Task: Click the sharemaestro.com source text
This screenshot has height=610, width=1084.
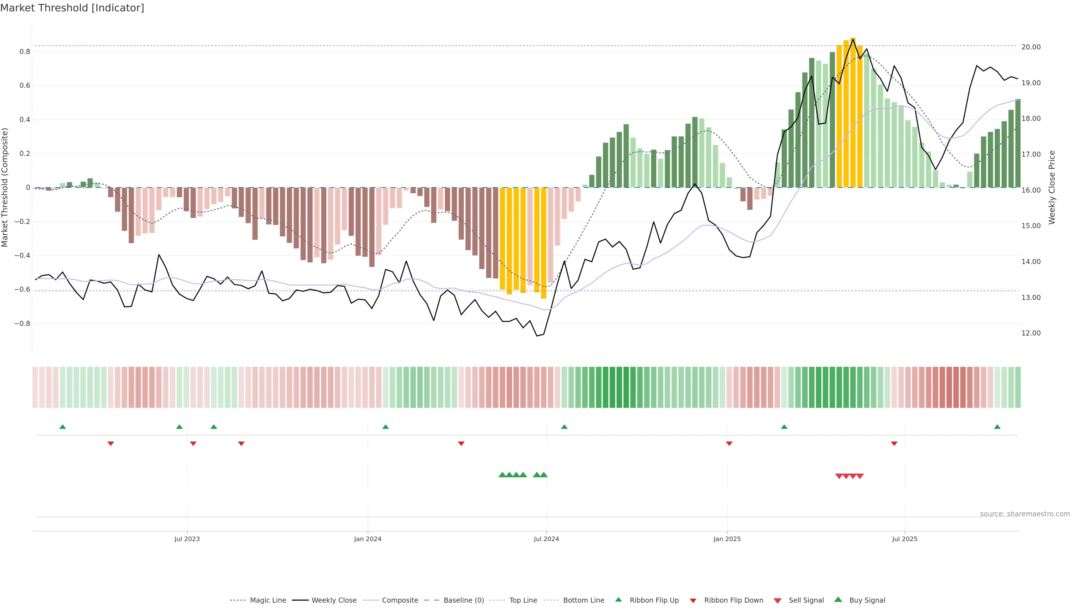Action: click(1025, 514)
